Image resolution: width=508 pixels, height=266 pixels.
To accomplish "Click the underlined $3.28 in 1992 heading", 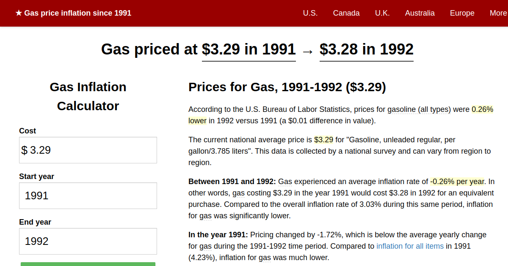I will tap(367, 49).
